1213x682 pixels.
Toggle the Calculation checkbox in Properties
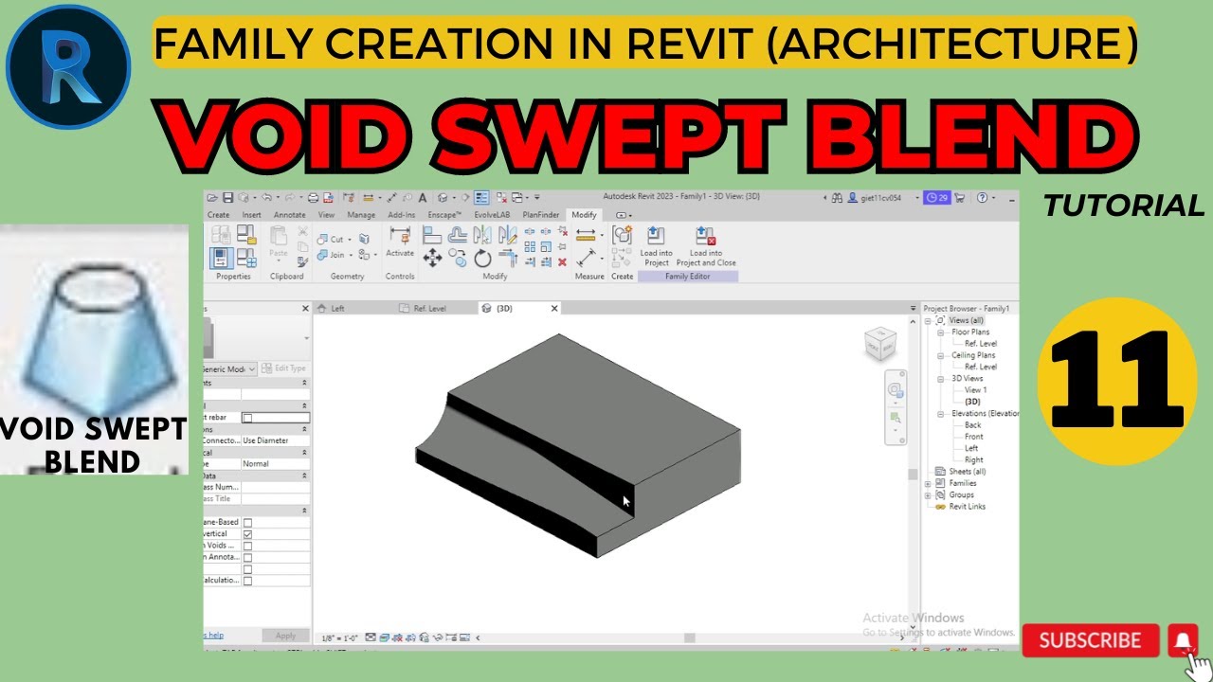pos(247,581)
